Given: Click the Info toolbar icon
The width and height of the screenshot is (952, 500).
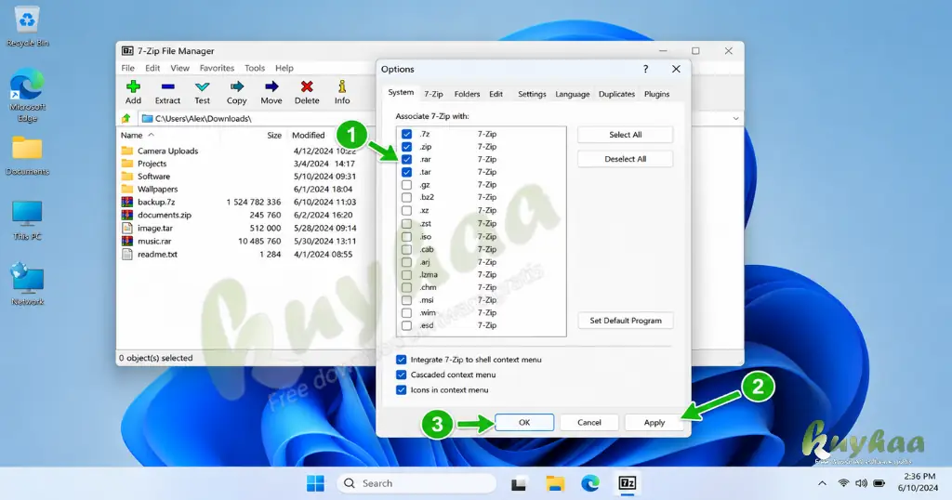Looking at the screenshot, I should click(342, 86).
